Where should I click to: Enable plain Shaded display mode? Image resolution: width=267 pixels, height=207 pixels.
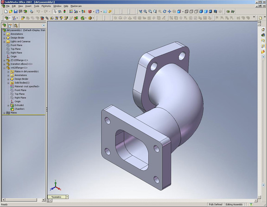[x=206, y=12]
